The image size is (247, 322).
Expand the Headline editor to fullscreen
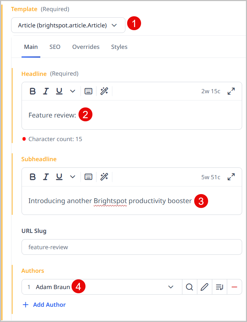[231, 91]
